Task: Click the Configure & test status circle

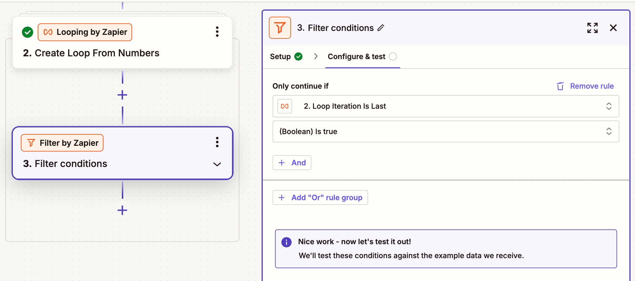Action: click(393, 57)
